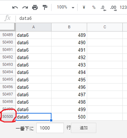Viewport: 127px width, 138px height.
Task: Click the formula bar showing data6
Action: (x=71, y=18)
